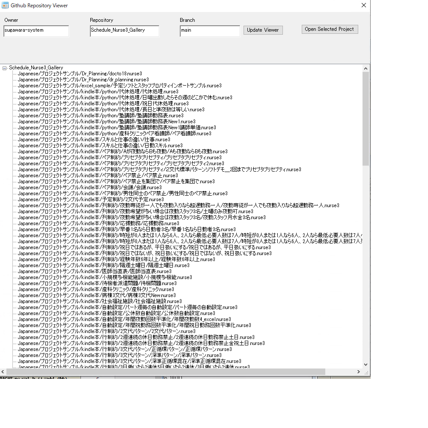Focus the Repository input field

125,31
